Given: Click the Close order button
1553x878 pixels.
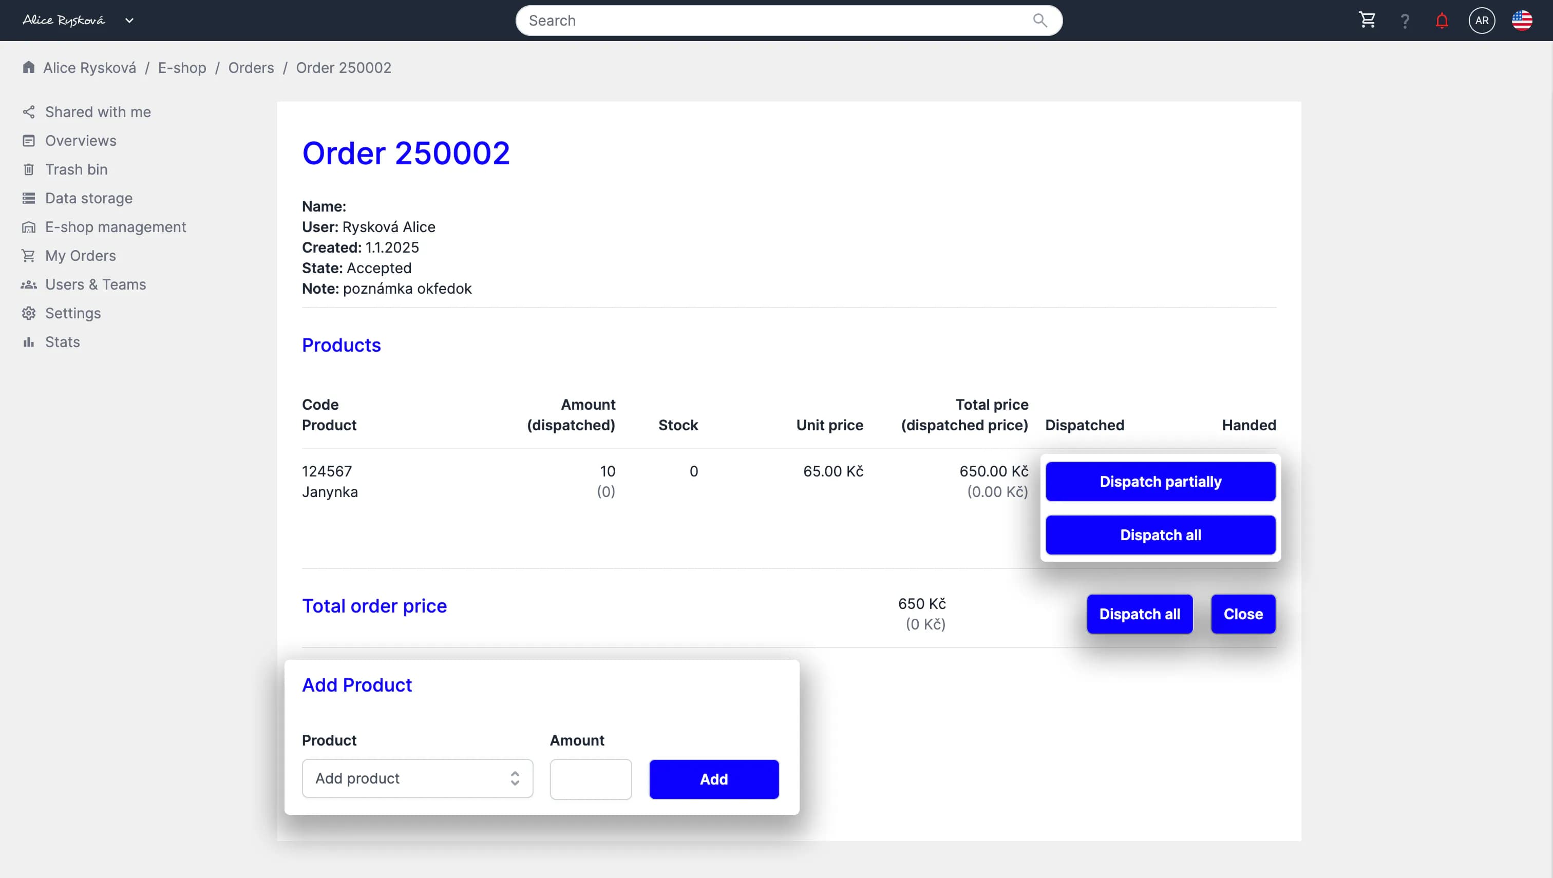Looking at the screenshot, I should pos(1242,614).
